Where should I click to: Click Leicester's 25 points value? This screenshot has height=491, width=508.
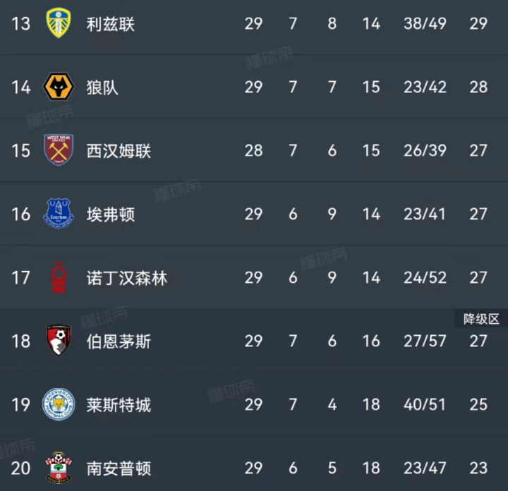click(478, 405)
